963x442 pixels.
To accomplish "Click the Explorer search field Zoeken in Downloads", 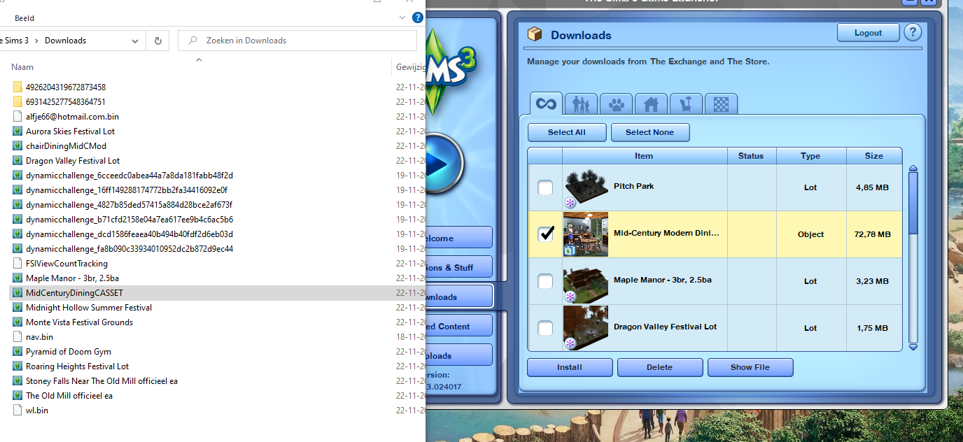I will [297, 41].
